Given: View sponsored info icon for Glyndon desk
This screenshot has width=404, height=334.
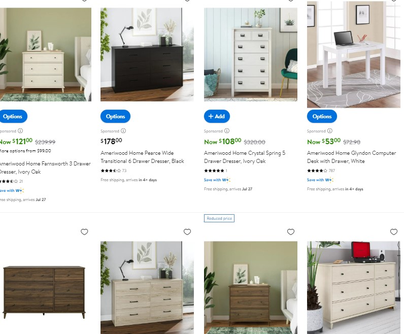Looking at the screenshot, I should [x=330, y=130].
